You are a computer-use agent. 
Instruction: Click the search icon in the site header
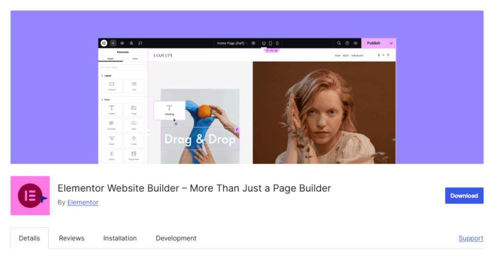point(383,55)
